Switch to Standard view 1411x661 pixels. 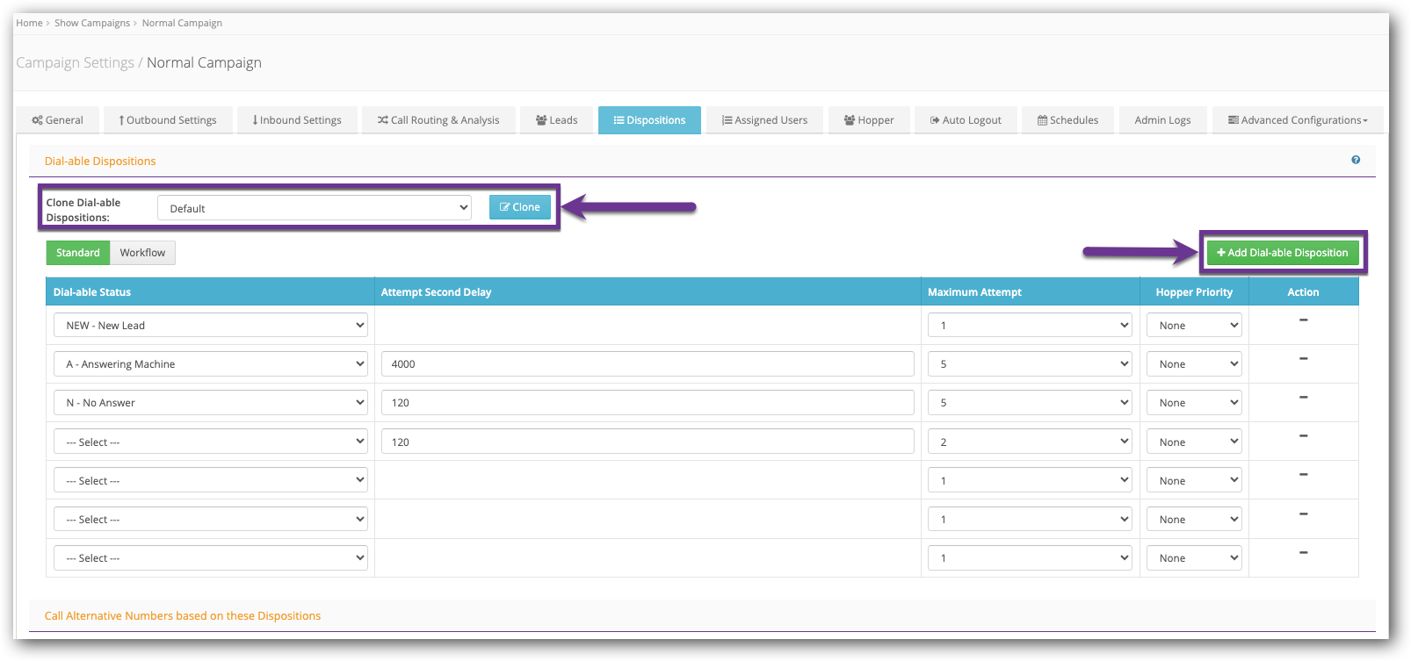78,253
